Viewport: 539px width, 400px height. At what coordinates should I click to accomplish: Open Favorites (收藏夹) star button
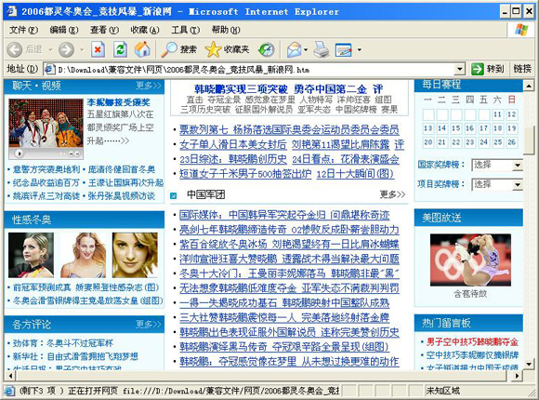coord(227,49)
